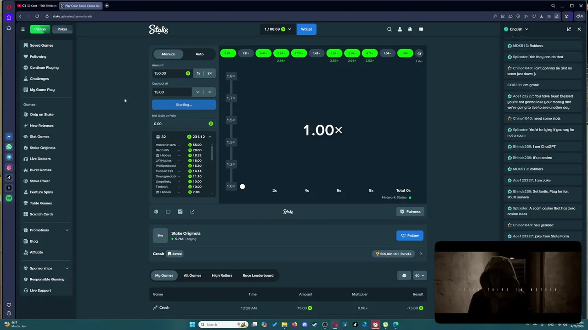Open the Windows Start menu
The image size is (588, 330).
pos(192,324)
